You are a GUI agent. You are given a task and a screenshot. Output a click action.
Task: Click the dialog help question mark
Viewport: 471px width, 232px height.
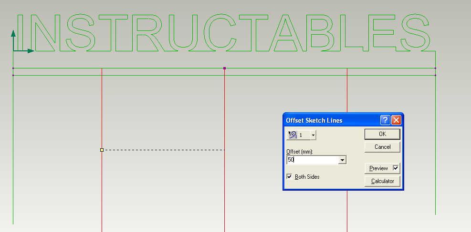tap(386, 120)
